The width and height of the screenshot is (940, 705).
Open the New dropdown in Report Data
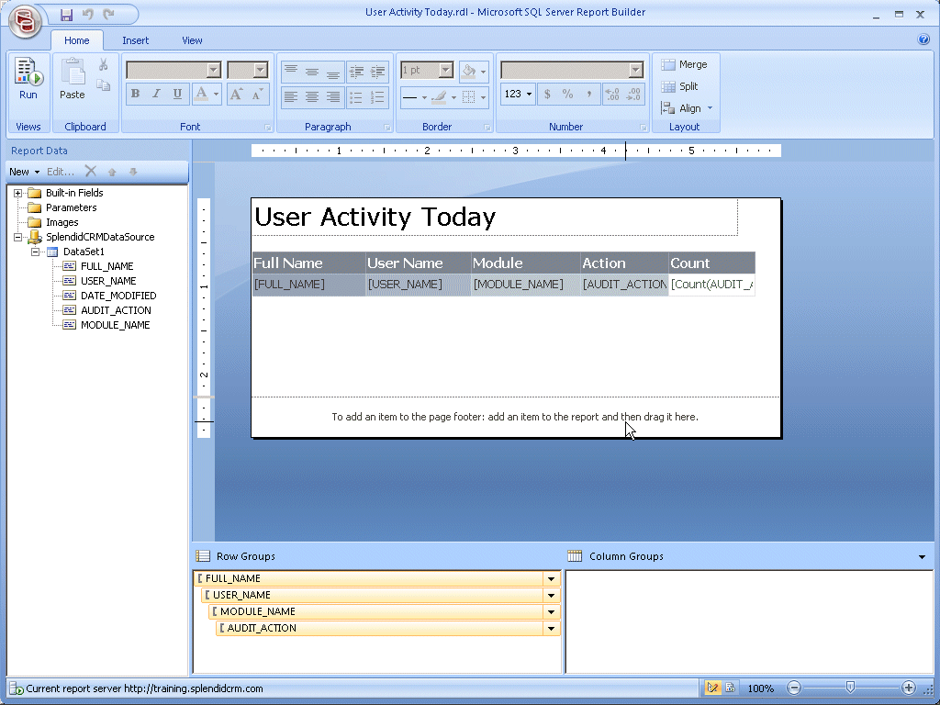24,172
